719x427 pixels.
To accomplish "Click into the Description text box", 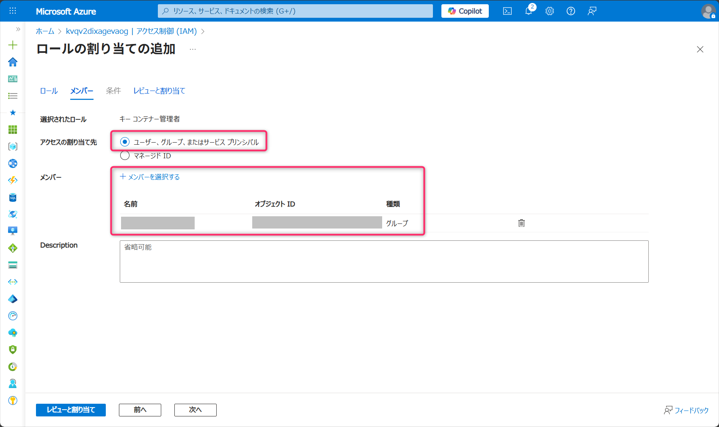I will pos(384,262).
